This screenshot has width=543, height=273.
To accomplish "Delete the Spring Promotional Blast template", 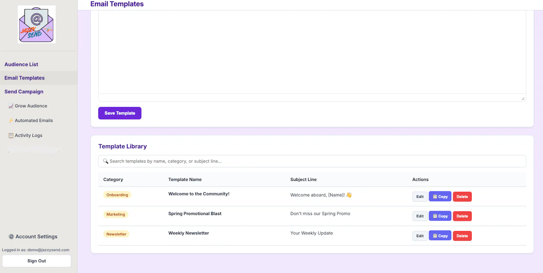I will [462, 216].
